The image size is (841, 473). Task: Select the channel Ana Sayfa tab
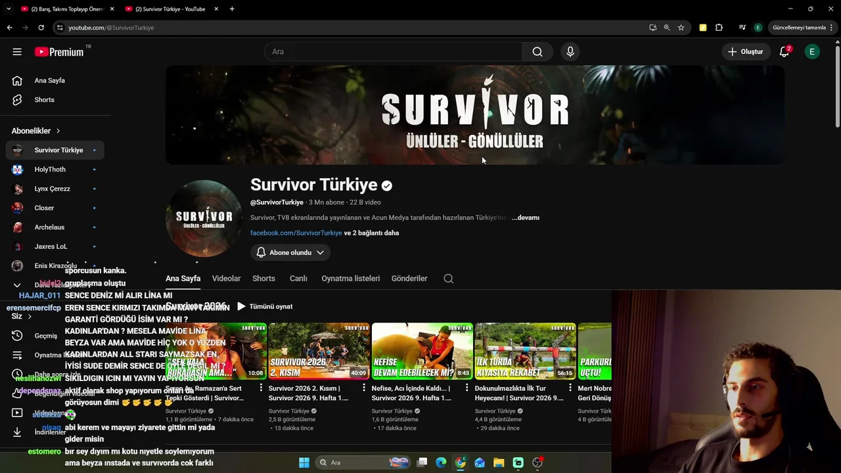(x=183, y=279)
